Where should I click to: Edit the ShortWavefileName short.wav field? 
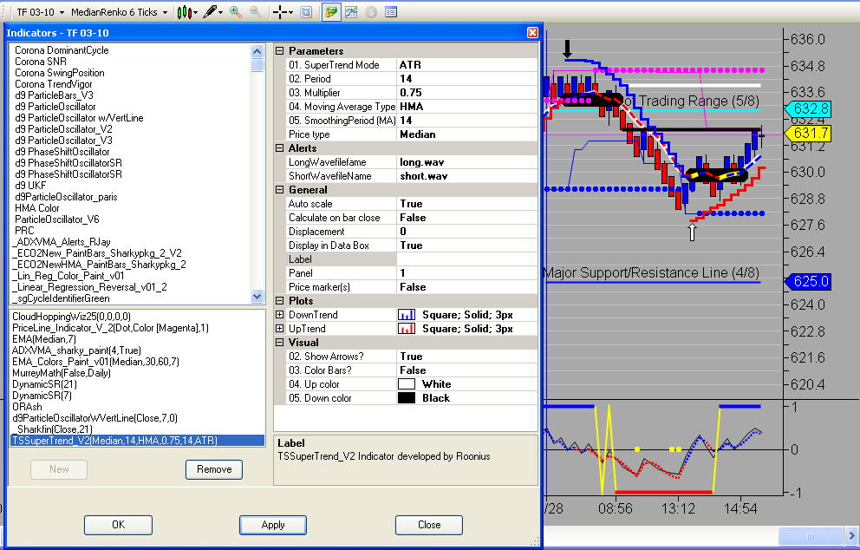tap(466, 176)
